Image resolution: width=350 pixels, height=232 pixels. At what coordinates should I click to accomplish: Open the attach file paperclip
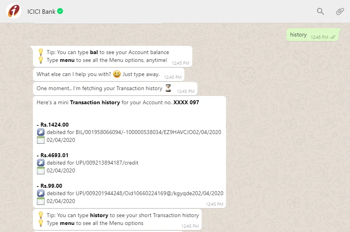click(340, 11)
